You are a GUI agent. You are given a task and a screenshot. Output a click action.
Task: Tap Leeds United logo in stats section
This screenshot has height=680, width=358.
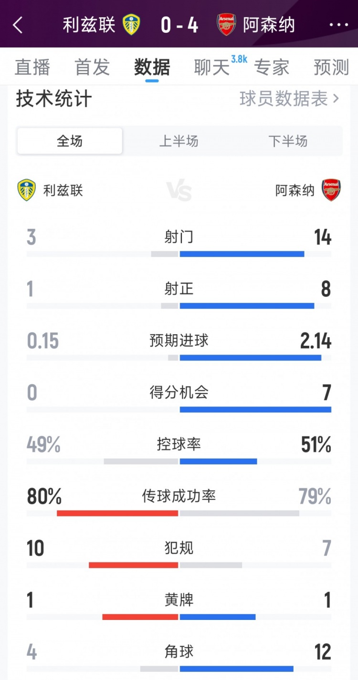point(26,190)
